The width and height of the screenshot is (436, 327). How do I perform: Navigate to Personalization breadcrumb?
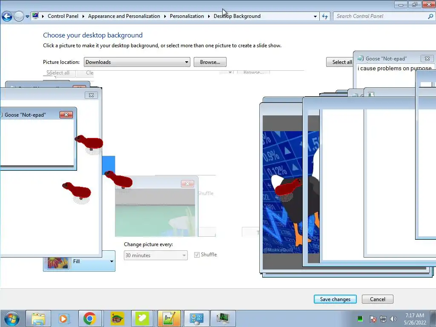(187, 16)
